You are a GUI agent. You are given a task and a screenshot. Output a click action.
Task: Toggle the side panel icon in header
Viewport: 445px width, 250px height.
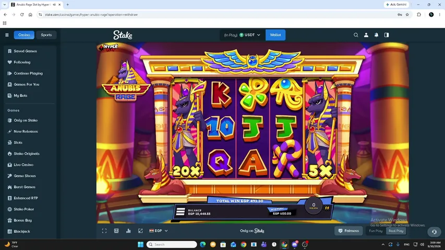(387, 35)
